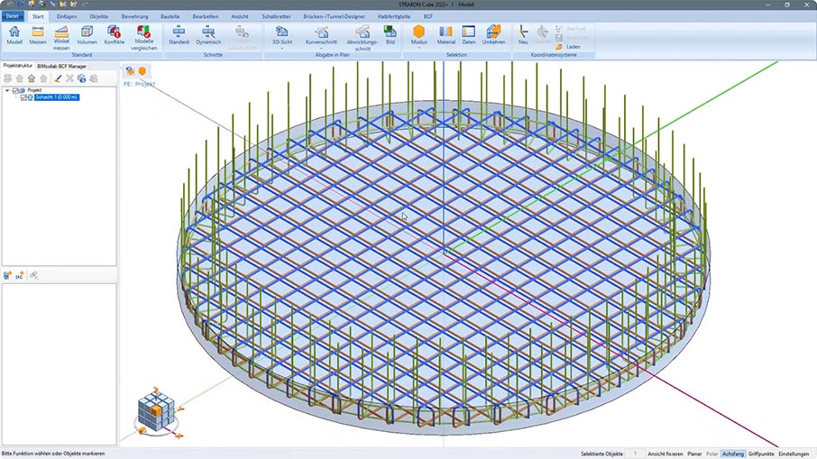Click the add model icon below the tree
Image resolution: width=817 pixels, height=459 pixels.
7,275
